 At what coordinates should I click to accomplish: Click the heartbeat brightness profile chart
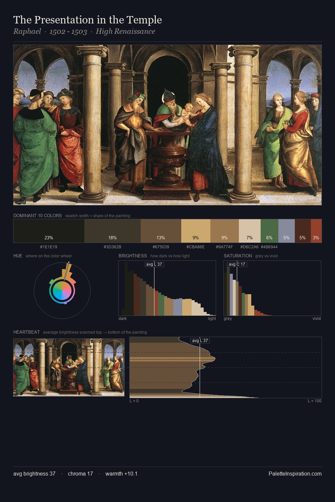[225, 367]
